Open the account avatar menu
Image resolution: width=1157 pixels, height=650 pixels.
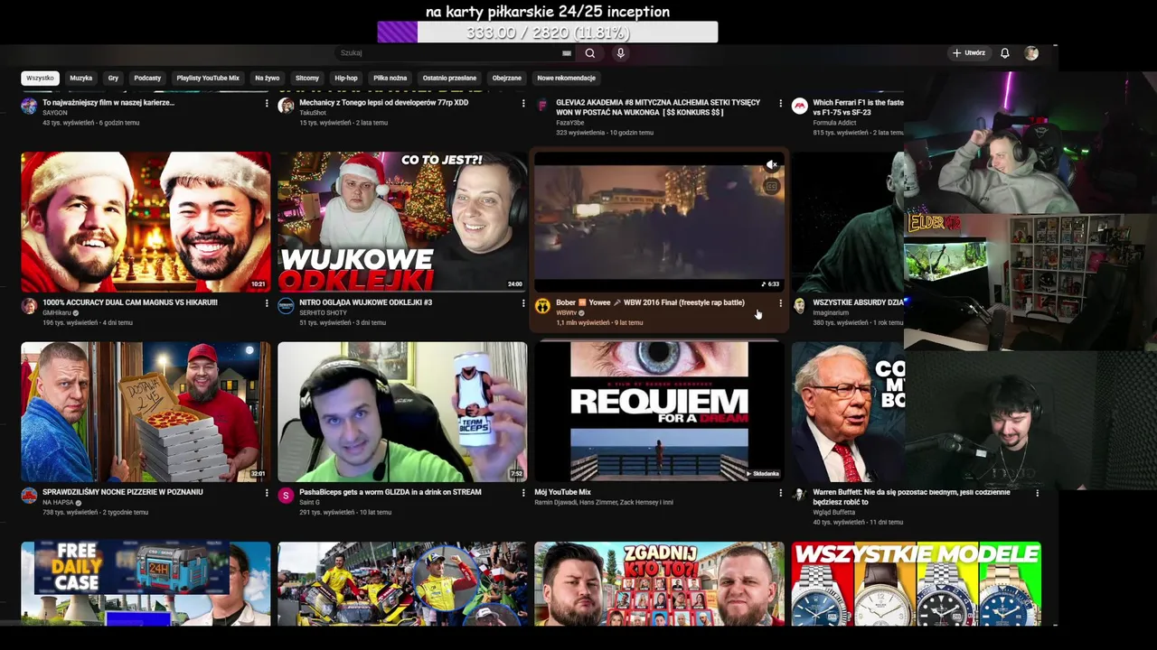point(1031,53)
